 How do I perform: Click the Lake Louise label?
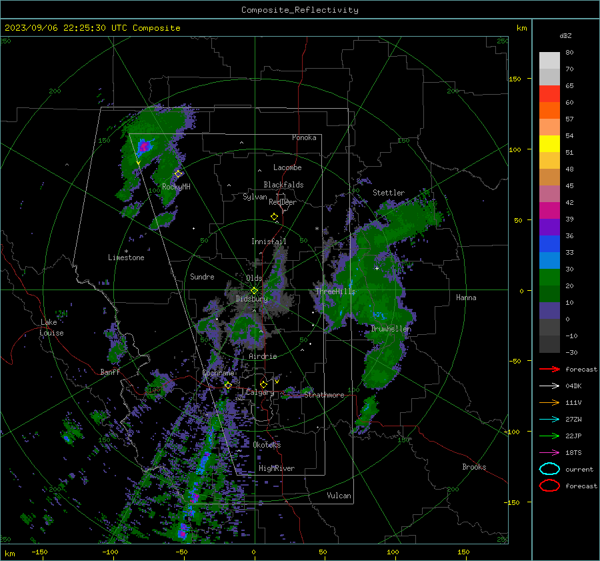[51, 328]
